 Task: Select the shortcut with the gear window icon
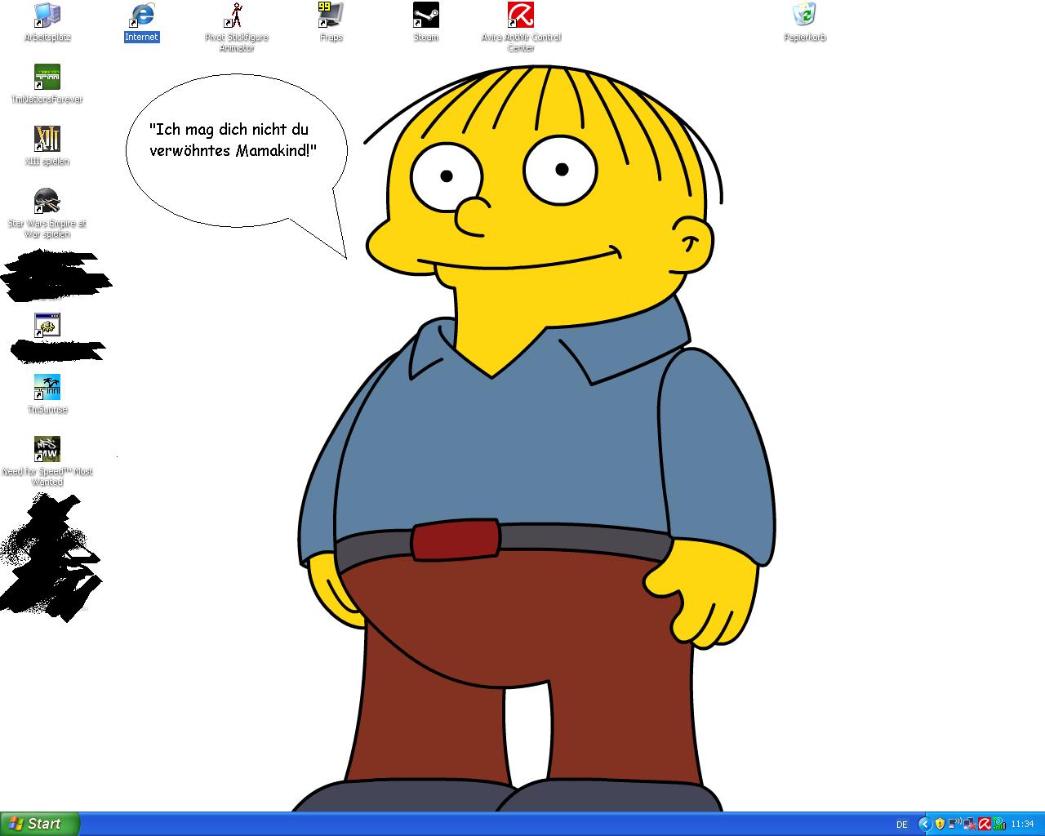coord(47,326)
